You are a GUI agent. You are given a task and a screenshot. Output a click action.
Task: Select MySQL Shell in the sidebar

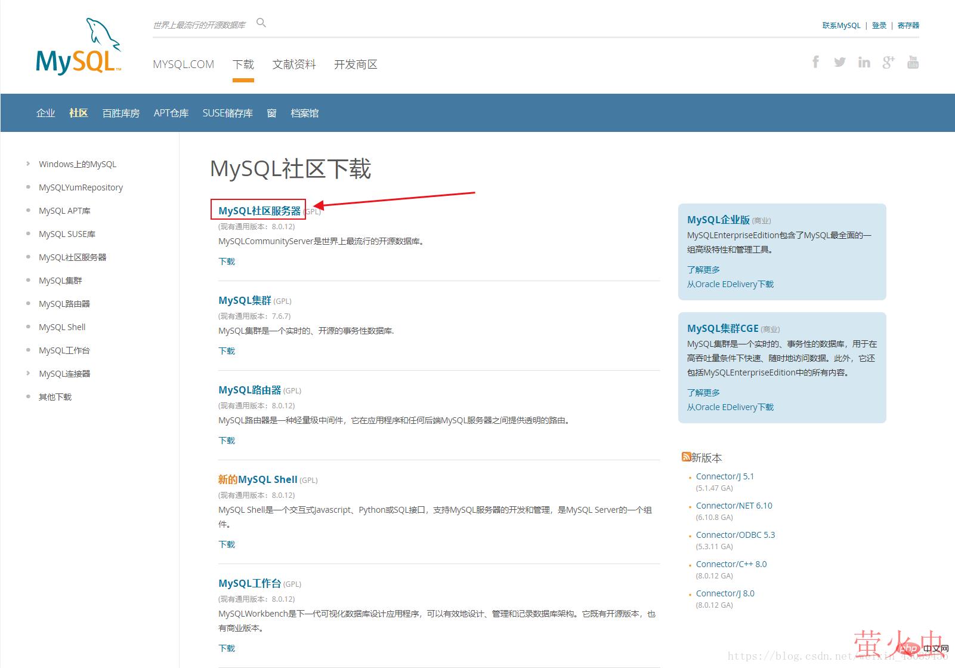pyautogui.click(x=62, y=327)
